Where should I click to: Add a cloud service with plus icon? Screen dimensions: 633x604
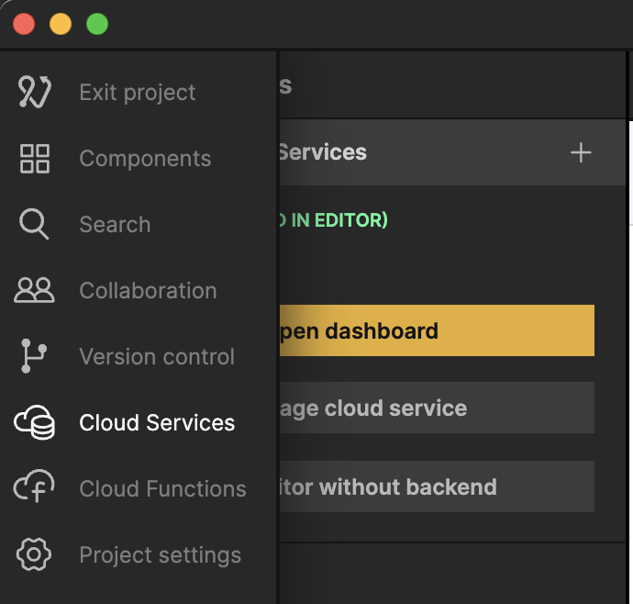[x=581, y=152]
